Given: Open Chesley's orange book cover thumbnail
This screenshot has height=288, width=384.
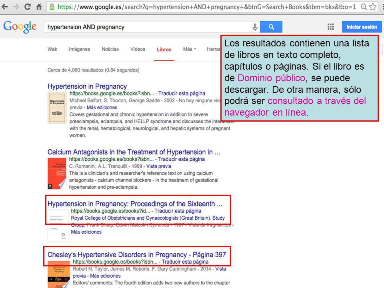Looking at the screenshot, I should point(59,274).
